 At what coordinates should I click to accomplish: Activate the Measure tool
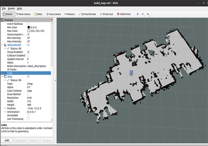(70, 14)
